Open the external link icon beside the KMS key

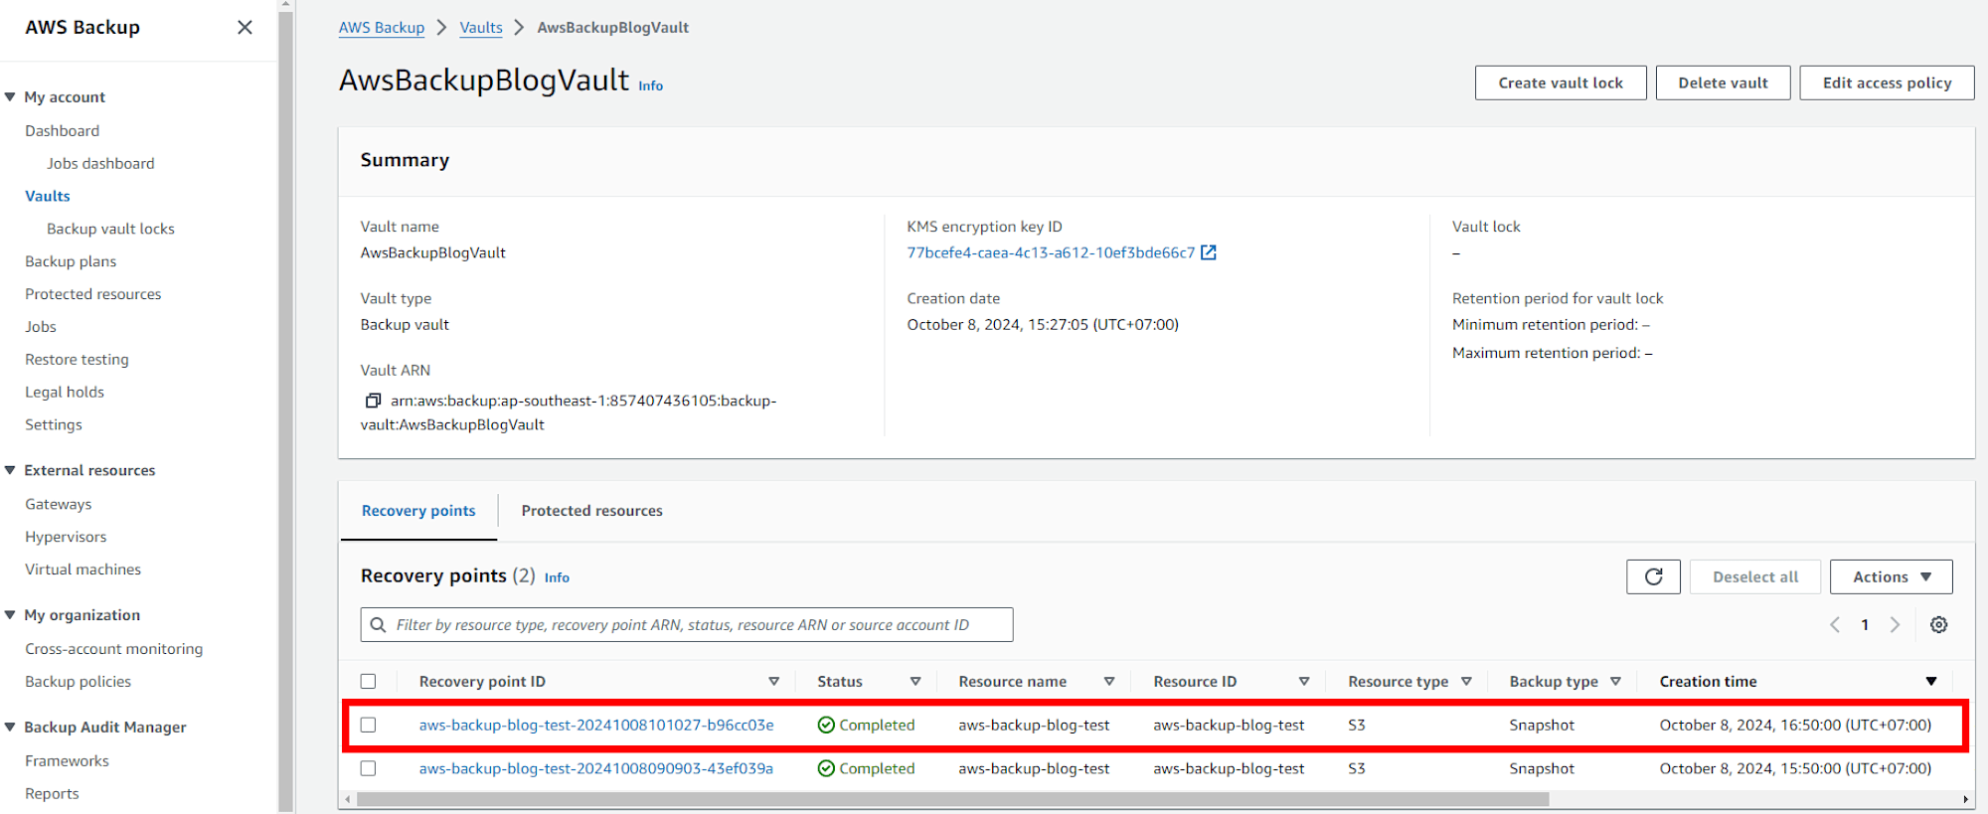tap(1209, 252)
